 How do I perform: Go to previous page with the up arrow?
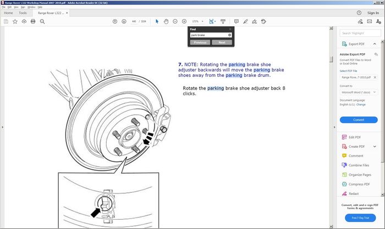tap(115, 21)
